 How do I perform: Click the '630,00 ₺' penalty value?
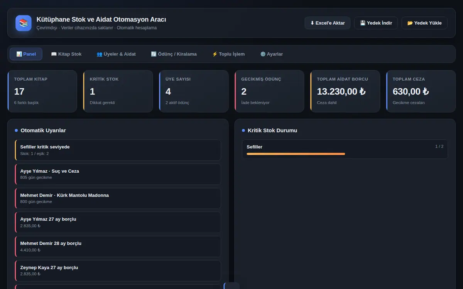click(411, 91)
